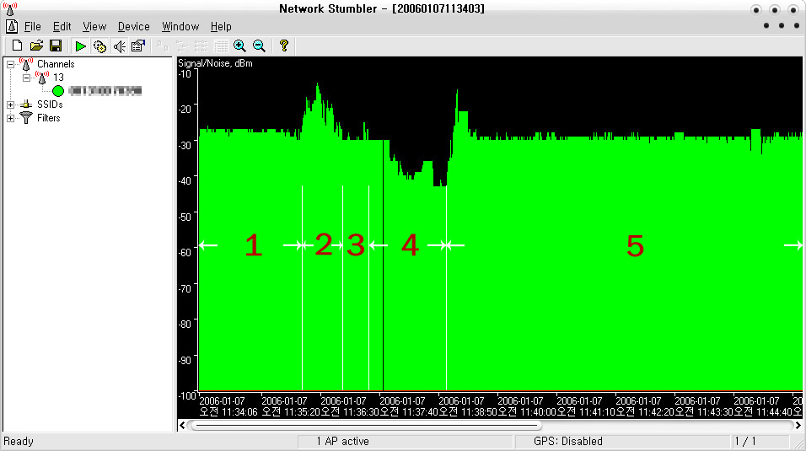Click the 'GPS: Disabled' status text
Image resolution: width=806 pixels, height=451 pixels.
(568, 441)
